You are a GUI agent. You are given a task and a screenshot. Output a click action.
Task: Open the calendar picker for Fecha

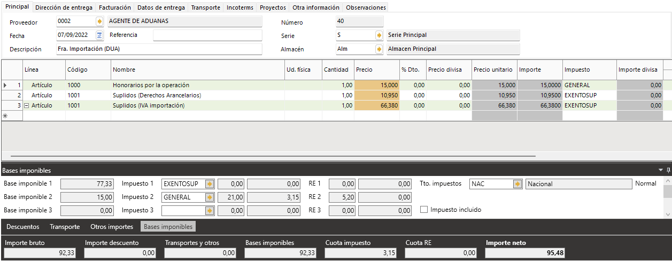point(99,35)
